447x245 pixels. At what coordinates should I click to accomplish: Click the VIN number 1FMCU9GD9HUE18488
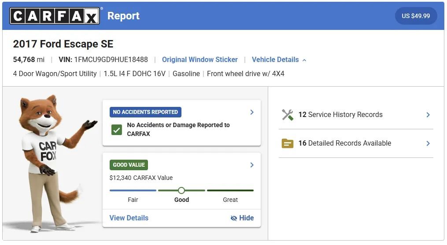[111, 59]
